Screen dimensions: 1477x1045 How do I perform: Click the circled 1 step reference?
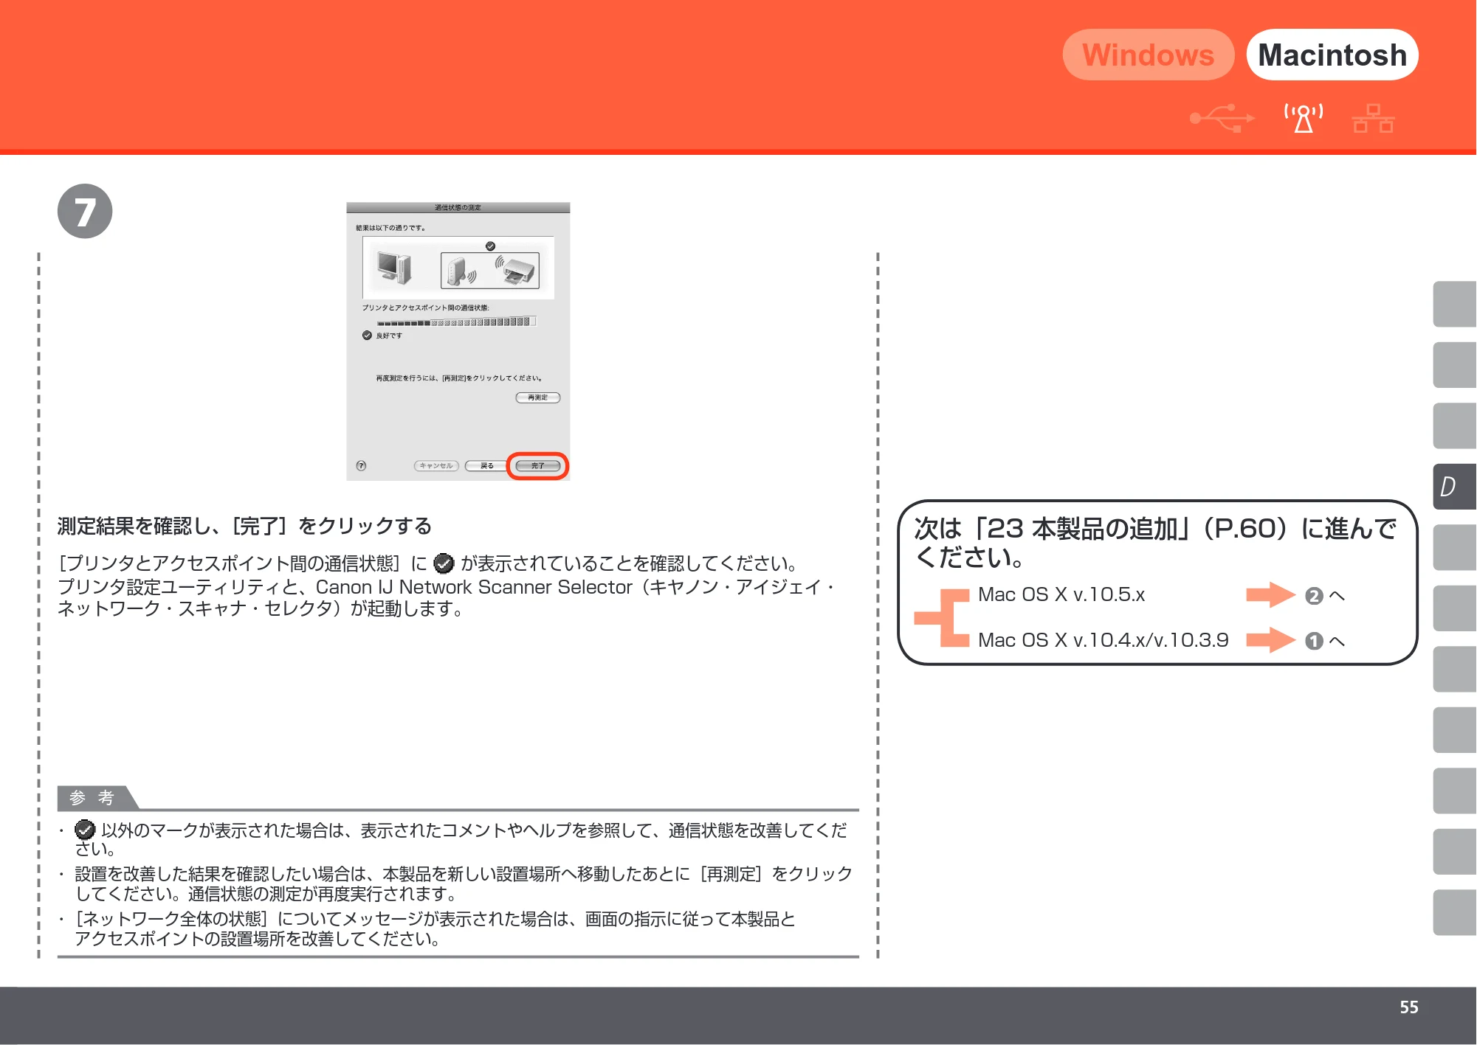pos(1313,641)
